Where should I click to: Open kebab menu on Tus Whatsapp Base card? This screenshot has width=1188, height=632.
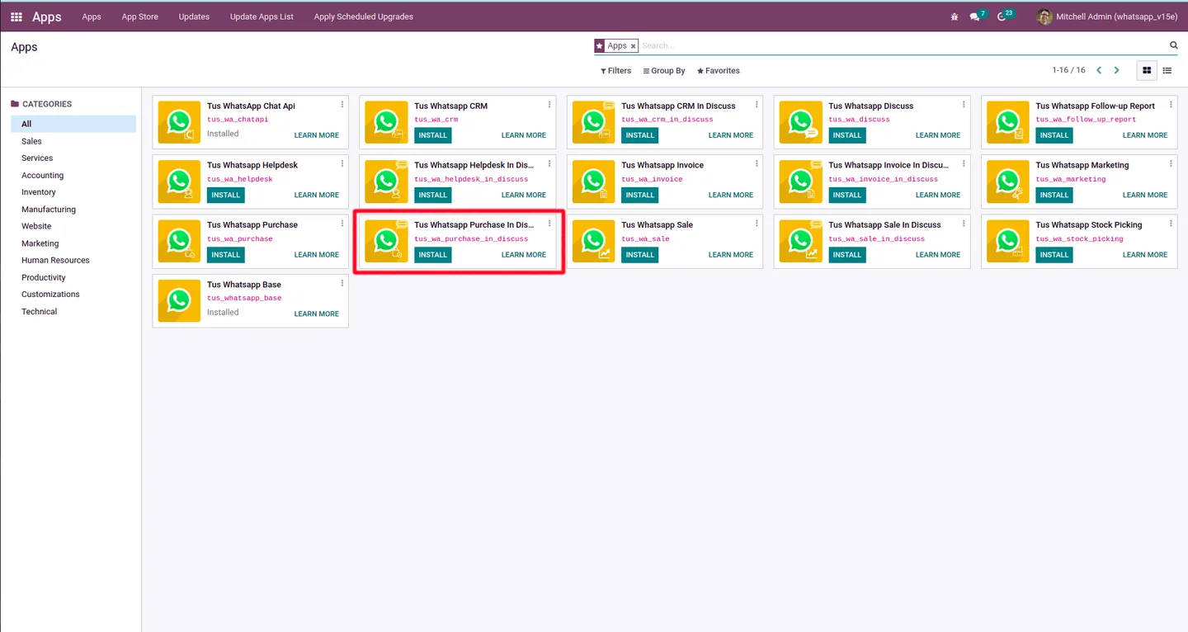(x=342, y=284)
